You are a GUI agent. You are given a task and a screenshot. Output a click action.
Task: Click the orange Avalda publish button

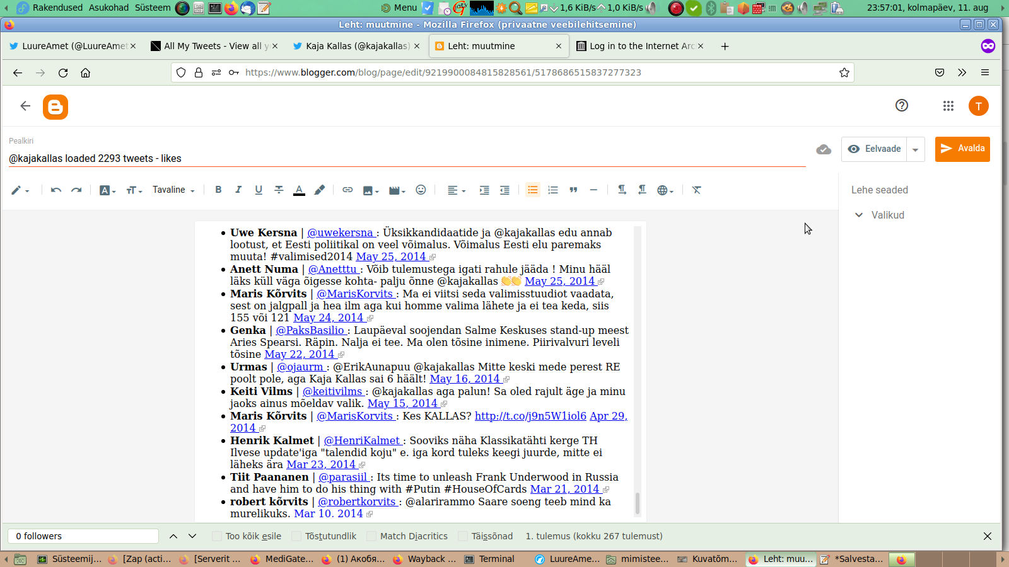click(962, 149)
